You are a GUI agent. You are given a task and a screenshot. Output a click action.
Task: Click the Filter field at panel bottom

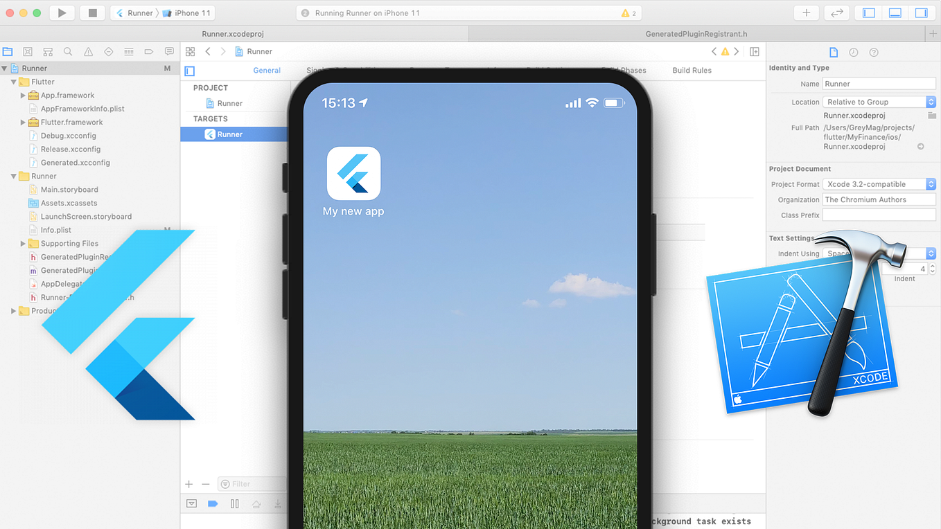coord(252,483)
